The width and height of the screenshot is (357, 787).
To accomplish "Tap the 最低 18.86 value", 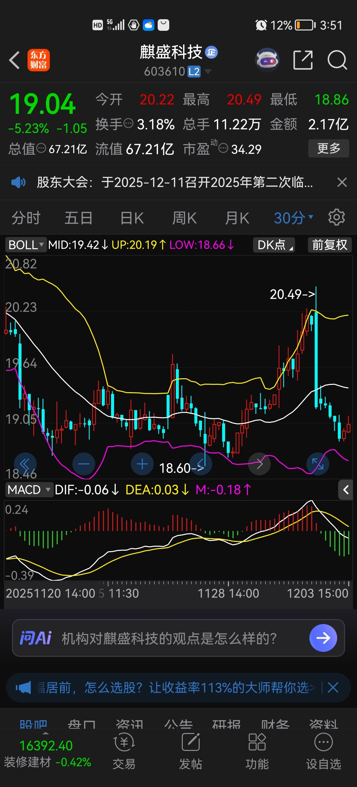I will point(332,100).
